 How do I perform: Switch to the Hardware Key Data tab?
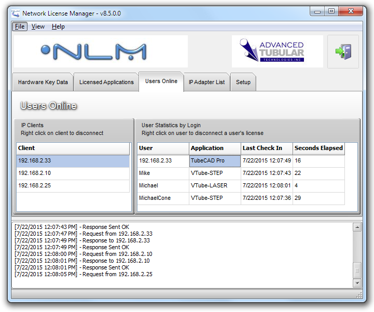click(43, 82)
